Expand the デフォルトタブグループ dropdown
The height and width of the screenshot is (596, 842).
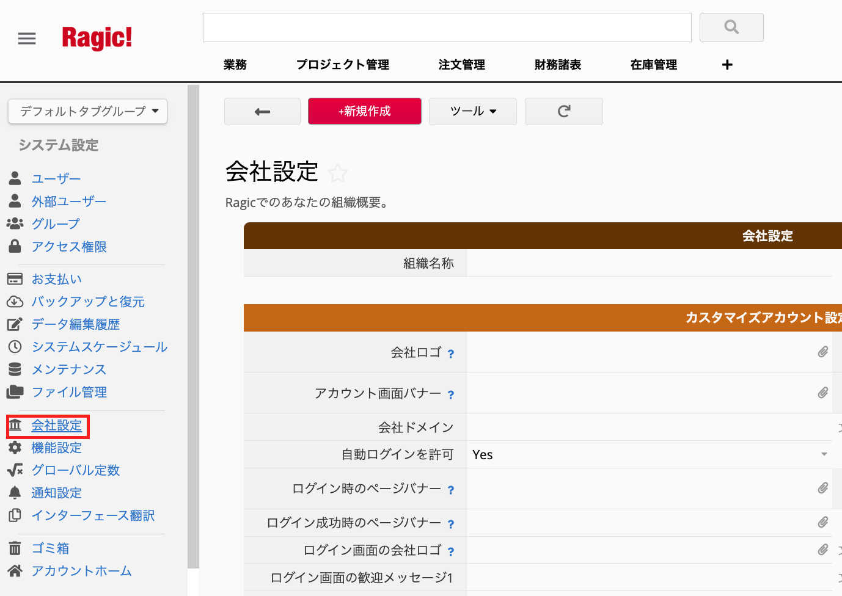point(88,111)
